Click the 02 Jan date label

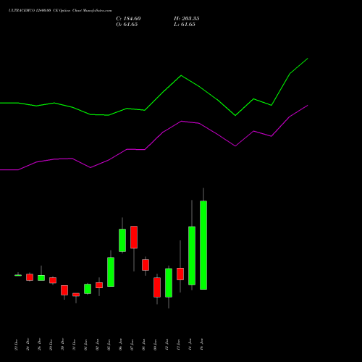[x=98, y=345]
